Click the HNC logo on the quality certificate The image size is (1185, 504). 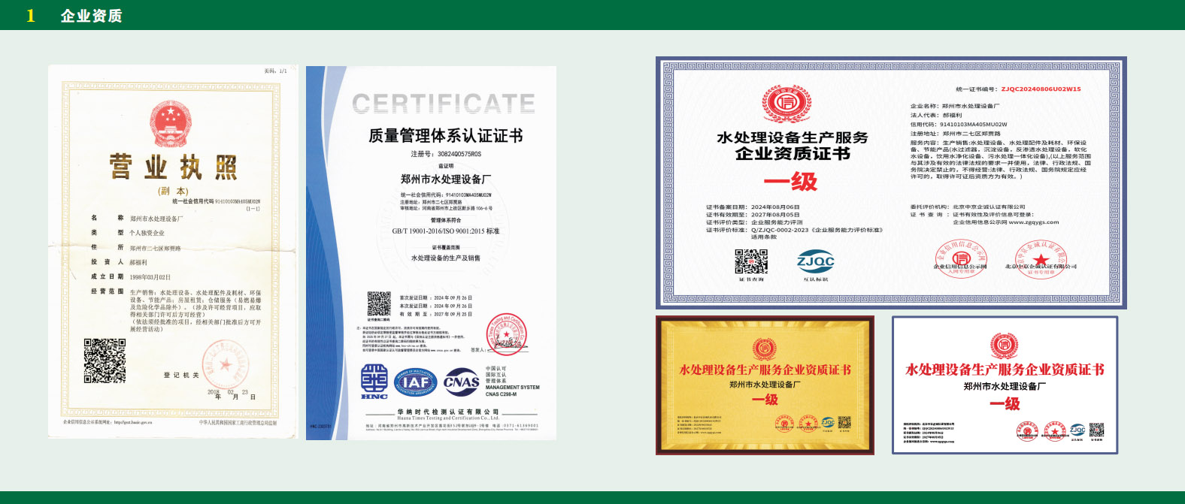click(x=374, y=382)
